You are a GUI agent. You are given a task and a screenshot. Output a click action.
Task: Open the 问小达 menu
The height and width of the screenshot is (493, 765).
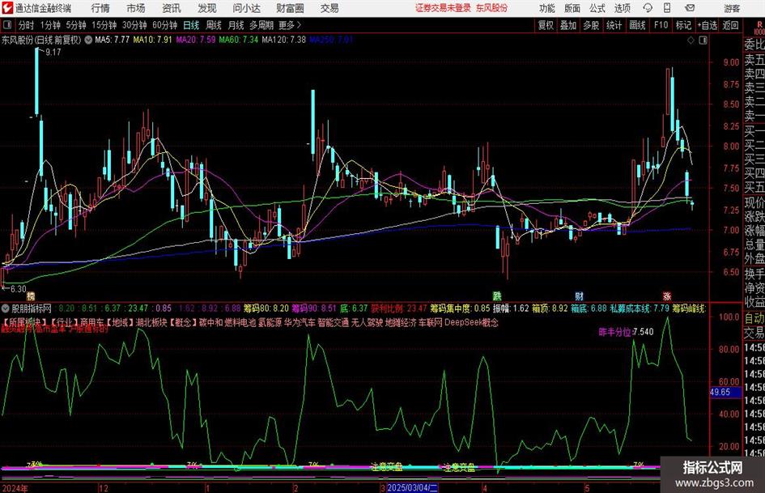tap(246, 8)
